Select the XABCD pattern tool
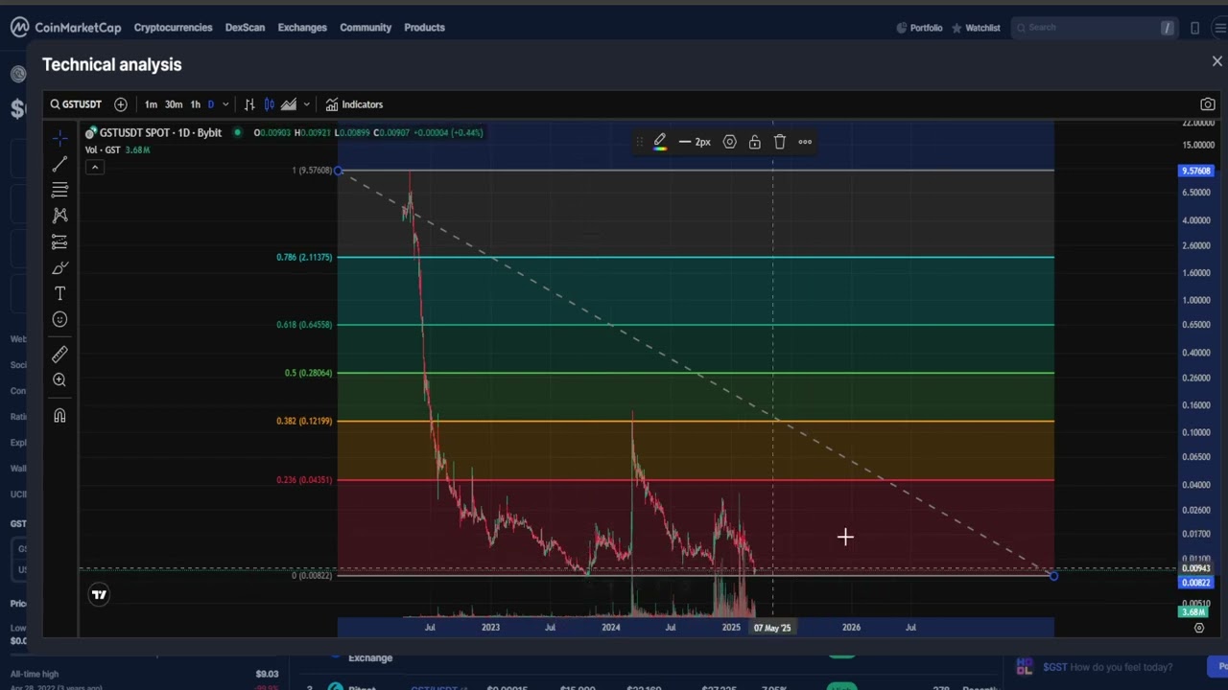1228x690 pixels. tap(59, 216)
